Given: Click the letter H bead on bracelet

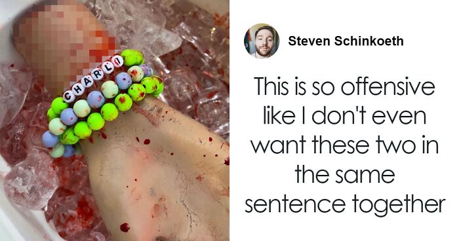Looking at the screenshot, I should pyautogui.click(x=79, y=89).
